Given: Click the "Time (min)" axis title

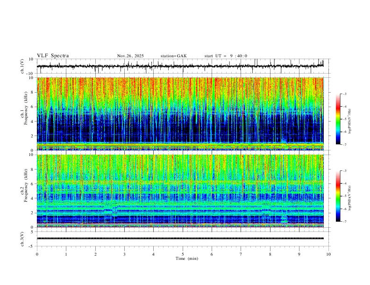Looking at the screenshot, I should (187, 258).
